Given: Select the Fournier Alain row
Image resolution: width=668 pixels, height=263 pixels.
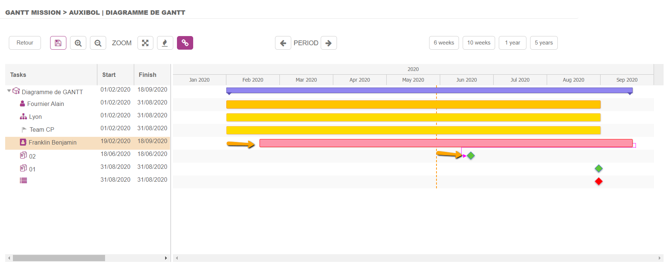Looking at the screenshot, I should click(46, 104).
